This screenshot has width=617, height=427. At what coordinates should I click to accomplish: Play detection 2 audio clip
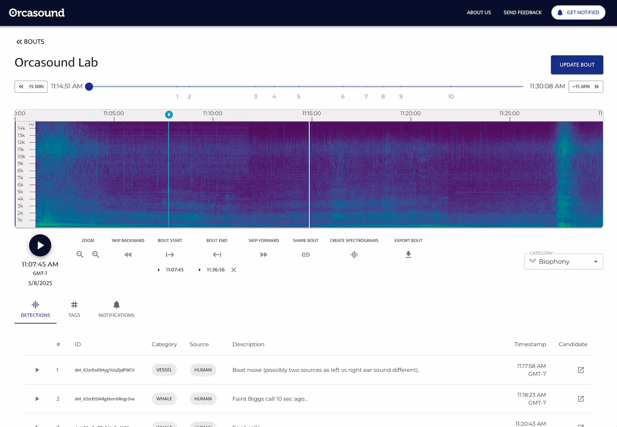click(x=37, y=399)
